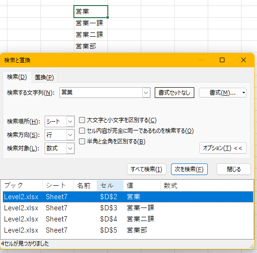The image size is (257, 253).
Task: Sort results by the 名前 column header
Action: 85,186
